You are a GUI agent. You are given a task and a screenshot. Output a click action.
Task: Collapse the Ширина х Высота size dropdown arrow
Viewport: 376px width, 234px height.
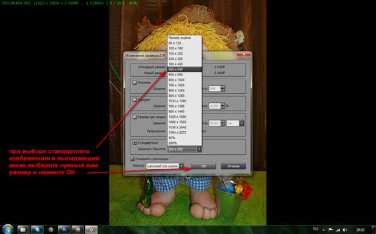[199, 149]
